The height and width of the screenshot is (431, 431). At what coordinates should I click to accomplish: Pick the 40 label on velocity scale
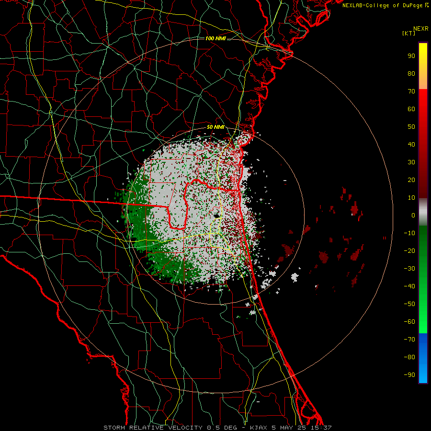pos(411,144)
